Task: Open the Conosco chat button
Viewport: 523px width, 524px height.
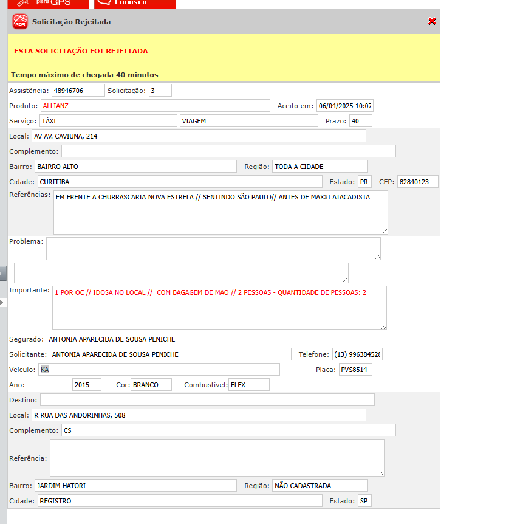Action: 135,3
